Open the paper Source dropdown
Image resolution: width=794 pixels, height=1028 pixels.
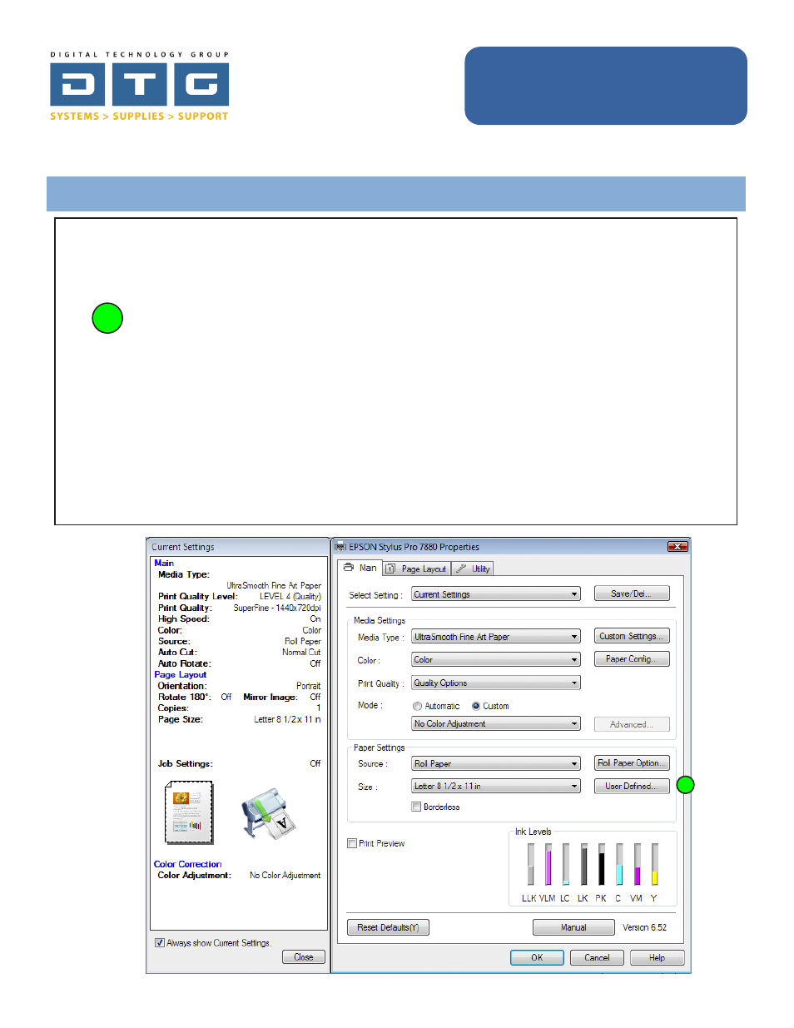(496, 763)
